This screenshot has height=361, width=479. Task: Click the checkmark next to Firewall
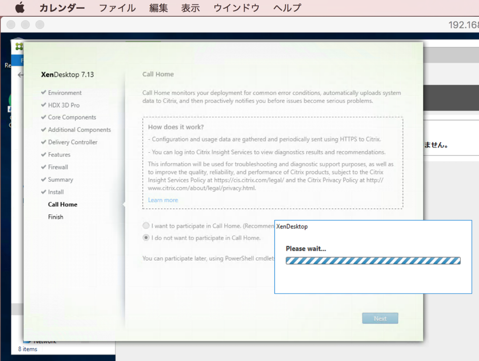[44, 167]
